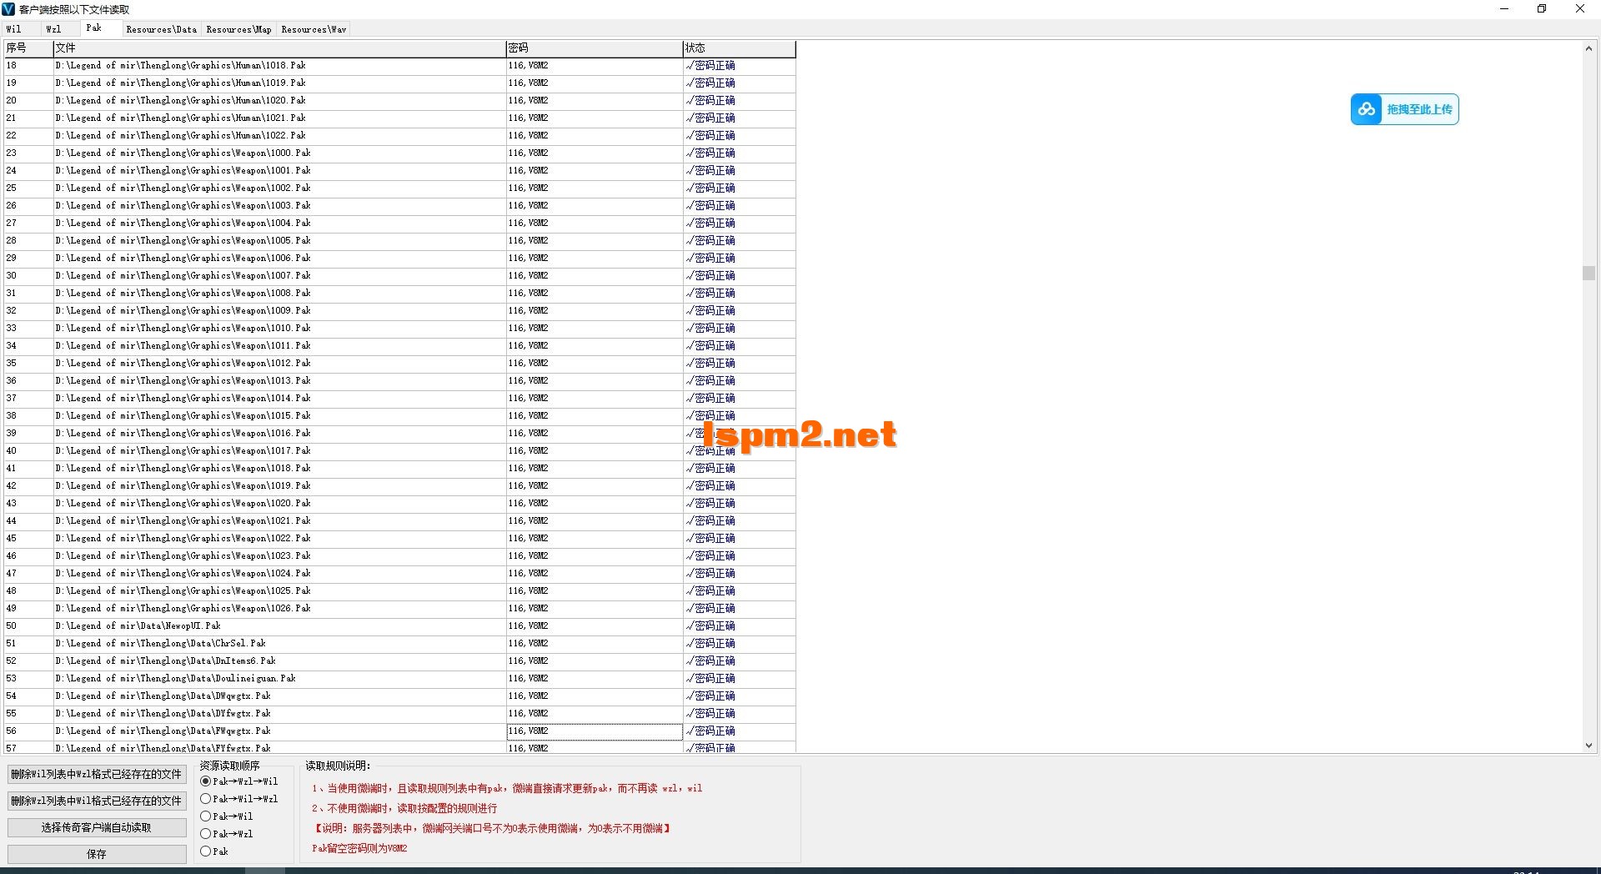This screenshot has height=874, width=1601.
Task: Select file row Human\1018.Pak
Action: 279,65
